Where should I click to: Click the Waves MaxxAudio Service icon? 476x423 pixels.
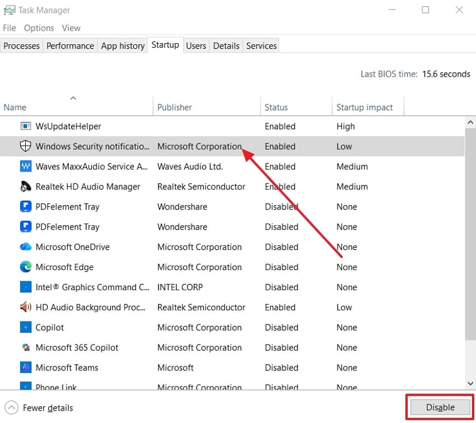pos(26,166)
